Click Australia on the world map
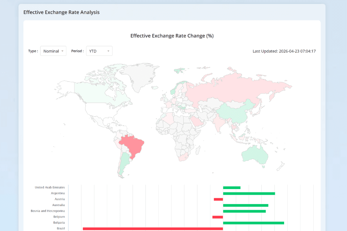 point(254,155)
